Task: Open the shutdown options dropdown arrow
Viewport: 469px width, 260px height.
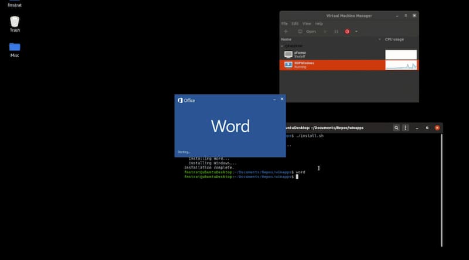Action: tap(356, 32)
